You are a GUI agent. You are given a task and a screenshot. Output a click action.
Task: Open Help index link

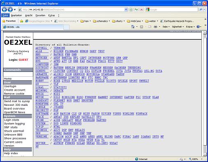11,153
